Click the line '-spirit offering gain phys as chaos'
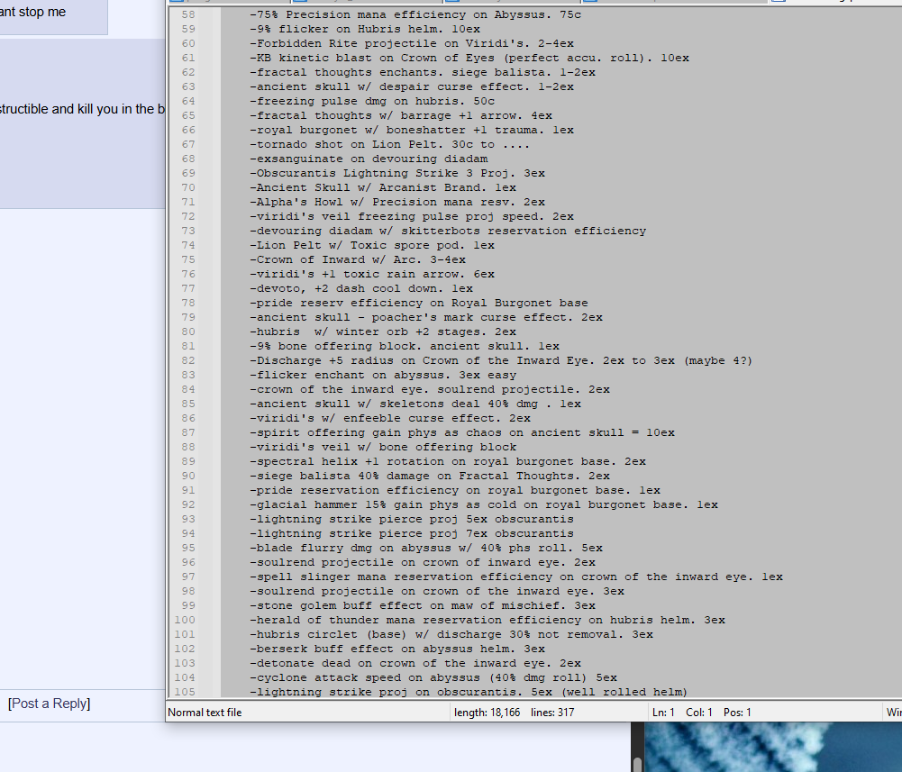902x772 pixels. [462, 432]
